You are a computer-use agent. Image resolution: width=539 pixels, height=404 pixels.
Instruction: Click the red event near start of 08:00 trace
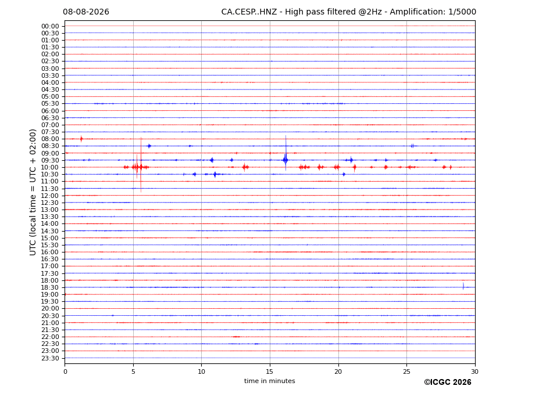click(x=81, y=139)
